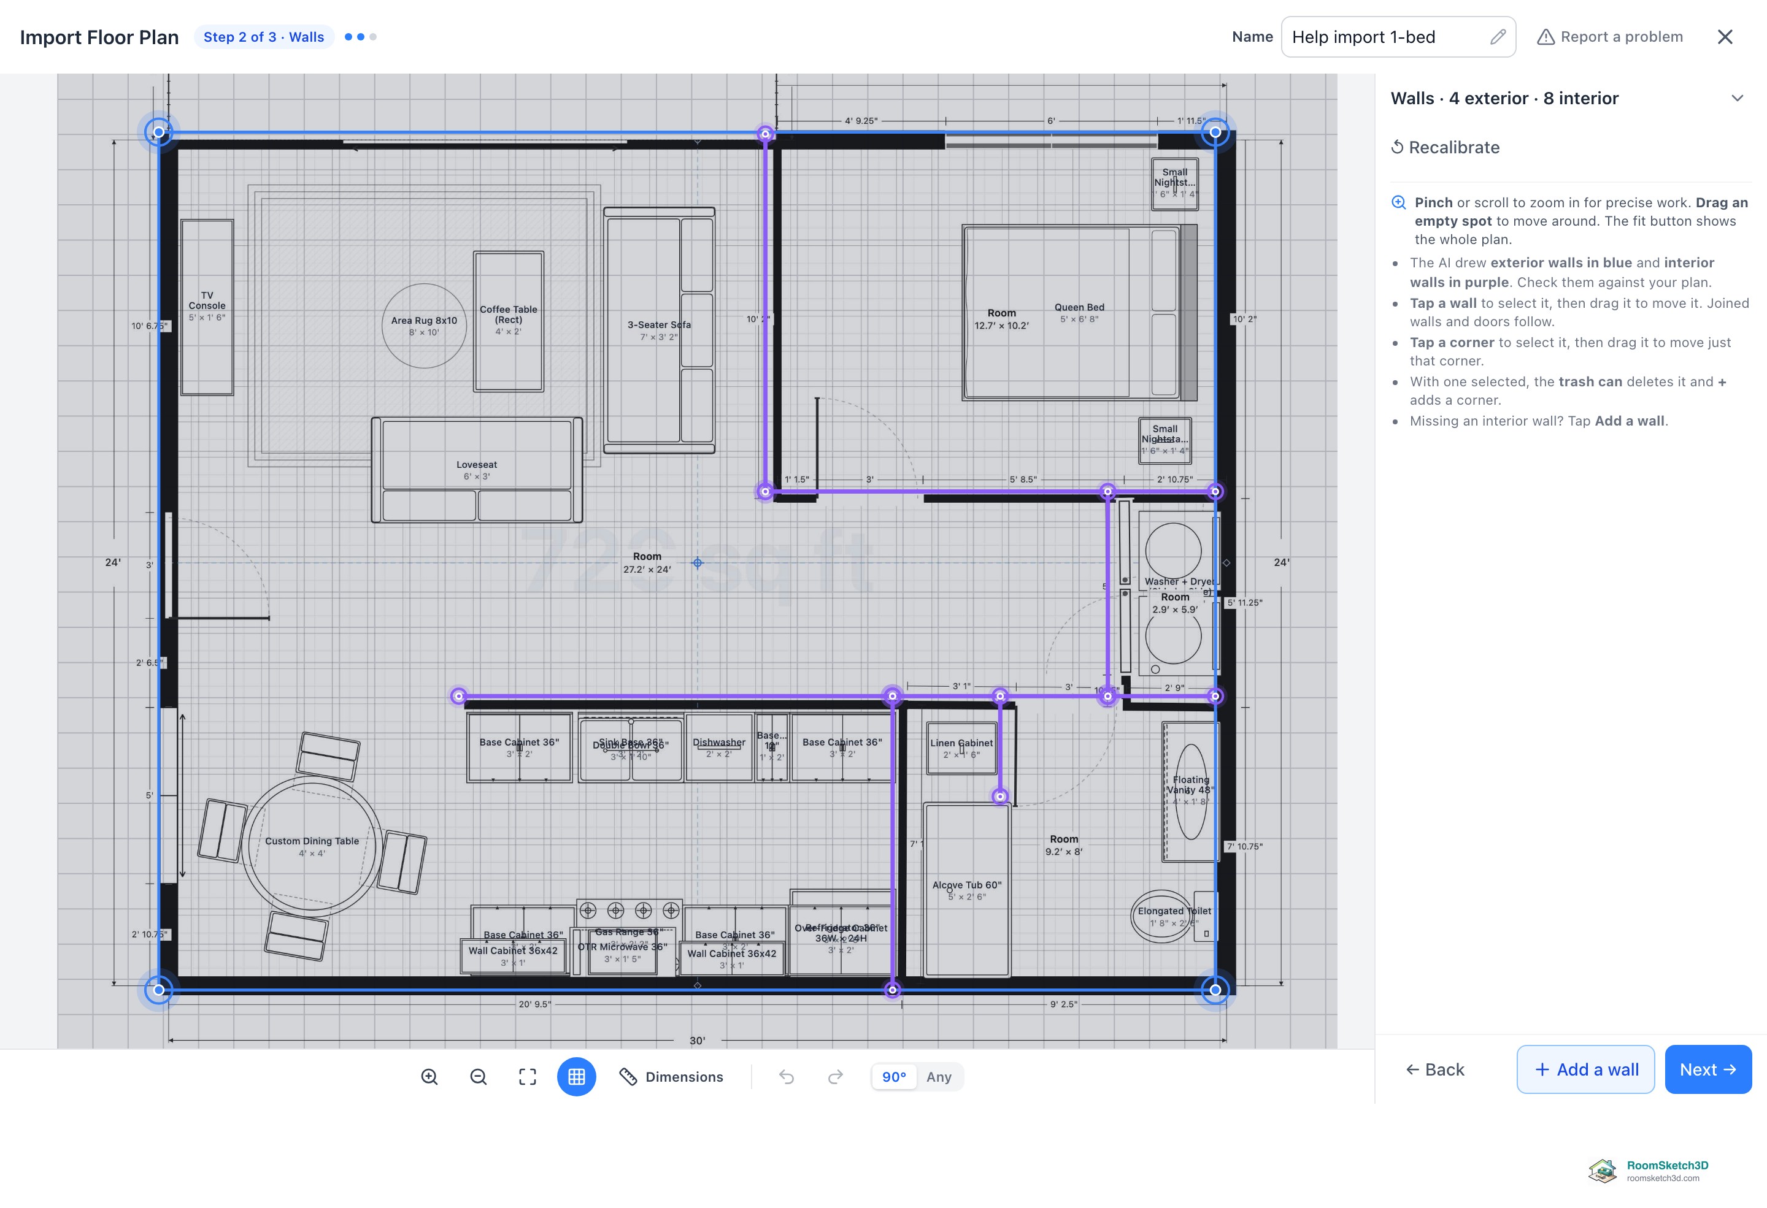The height and width of the screenshot is (1208, 1767).
Task: Click the Coffee Table (Rect) label
Action: 509,315
